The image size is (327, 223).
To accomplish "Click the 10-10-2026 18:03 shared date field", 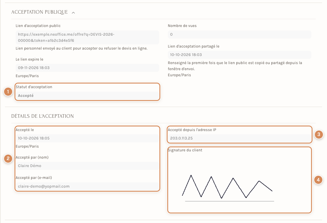I will tap(239, 55).
